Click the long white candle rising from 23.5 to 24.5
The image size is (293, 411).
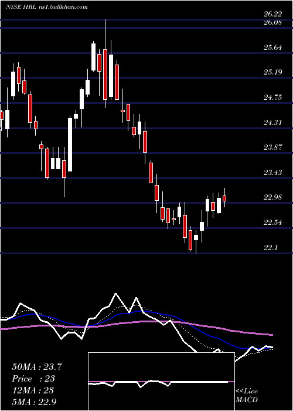[x=70, y=144]
